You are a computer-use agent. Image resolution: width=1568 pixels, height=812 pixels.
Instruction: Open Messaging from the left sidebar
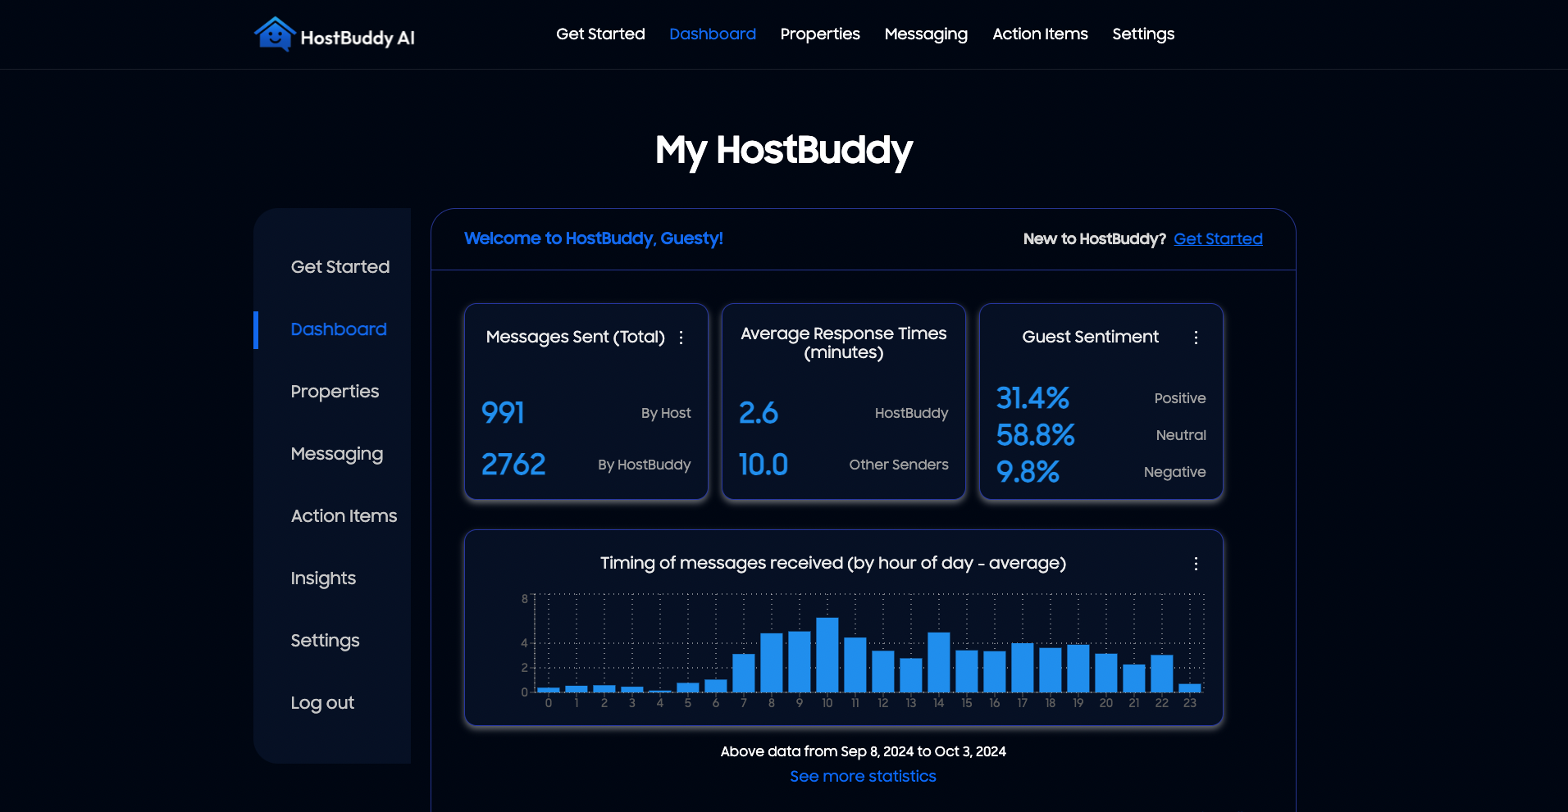pyautogui.click(x=336, y=454)
